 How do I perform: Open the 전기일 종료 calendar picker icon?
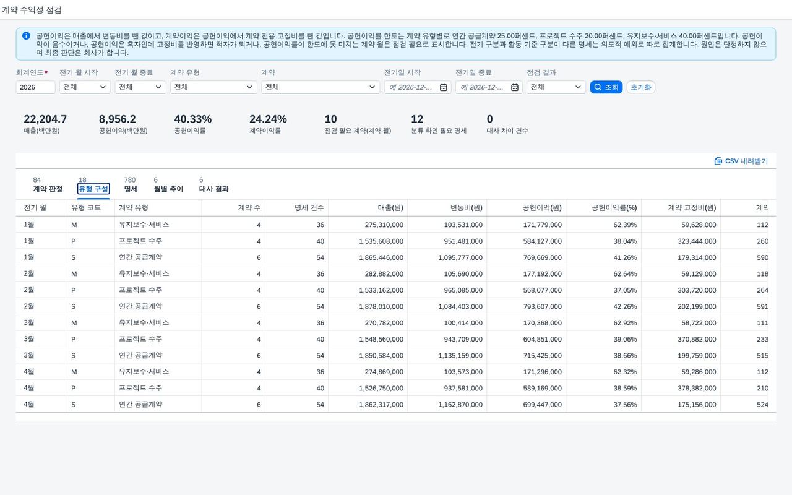tap(515, 87)
